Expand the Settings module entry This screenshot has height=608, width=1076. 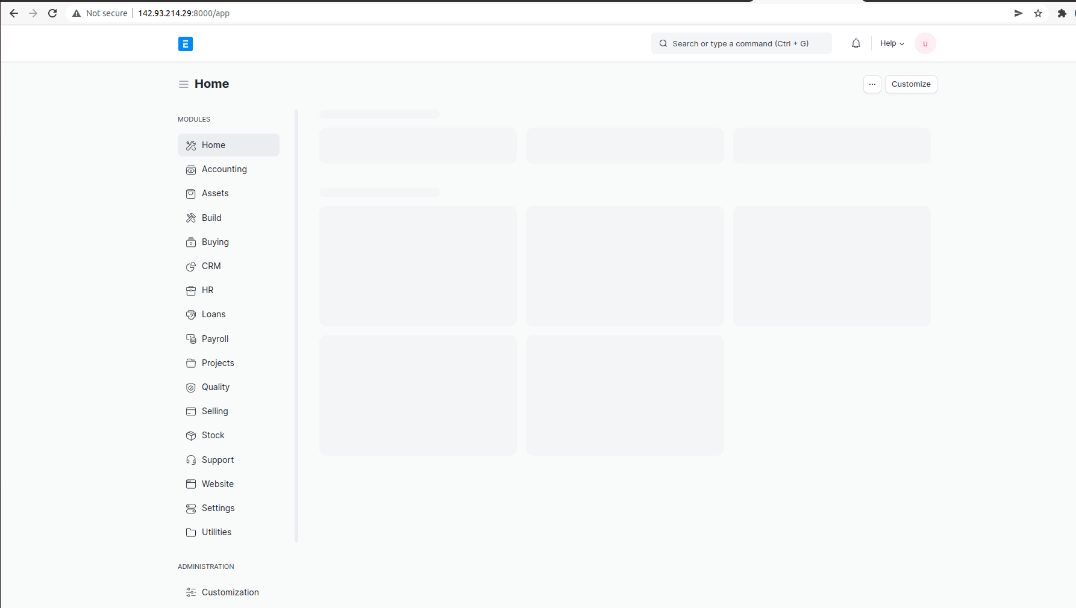pos(218,507)
